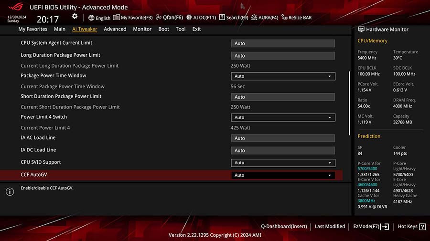
Task: Launch Qfan(F6) control
Action: [173, 18]
